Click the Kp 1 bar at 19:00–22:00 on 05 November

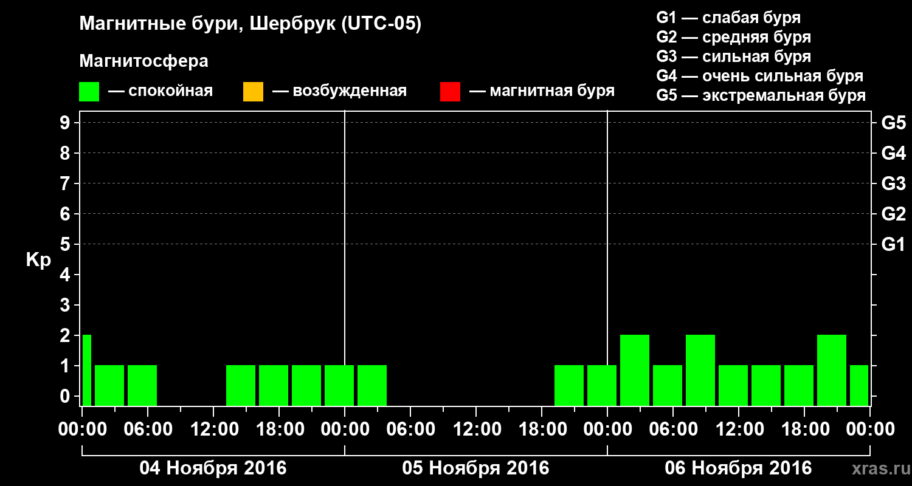coord(569,385)
